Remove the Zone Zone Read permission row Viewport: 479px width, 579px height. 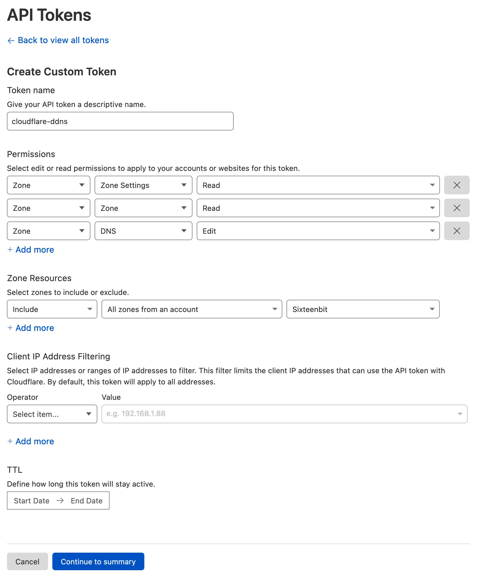point(456,208)
